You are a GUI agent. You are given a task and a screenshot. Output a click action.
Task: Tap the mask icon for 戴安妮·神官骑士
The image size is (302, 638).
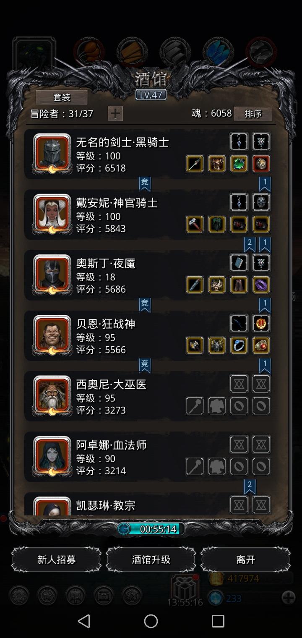click(x=261, y=202)
